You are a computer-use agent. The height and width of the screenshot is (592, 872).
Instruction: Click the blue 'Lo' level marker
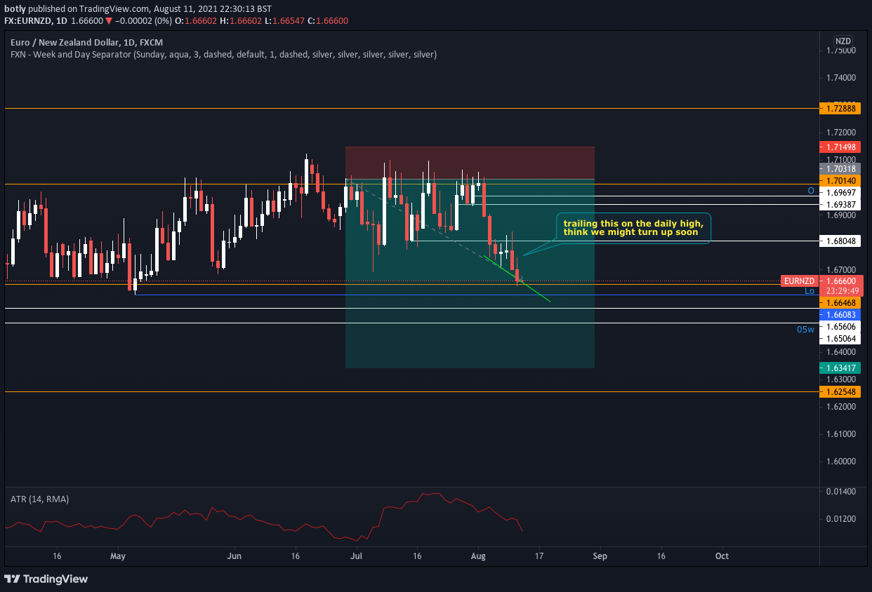(810, 290)
